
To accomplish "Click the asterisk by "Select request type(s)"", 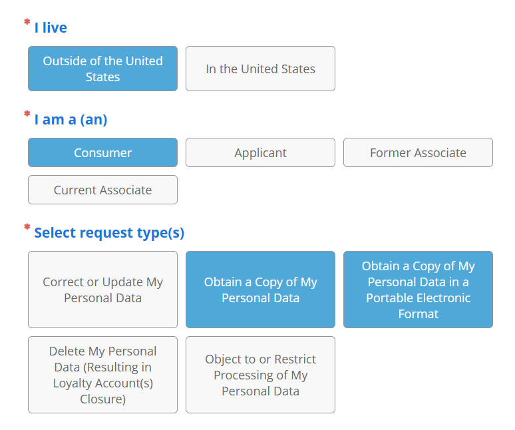I will pos(27,229).
